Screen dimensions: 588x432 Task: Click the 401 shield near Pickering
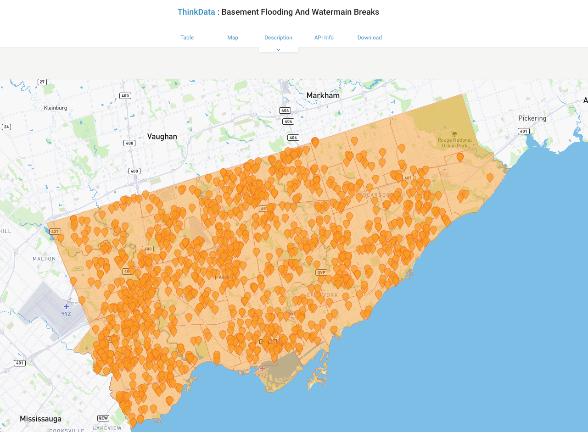(523, 131)
